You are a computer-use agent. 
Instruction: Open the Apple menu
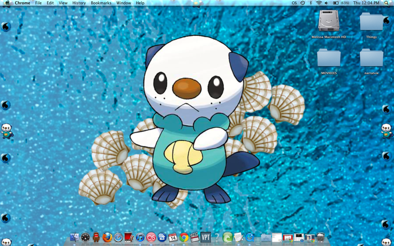coord(7,3)
